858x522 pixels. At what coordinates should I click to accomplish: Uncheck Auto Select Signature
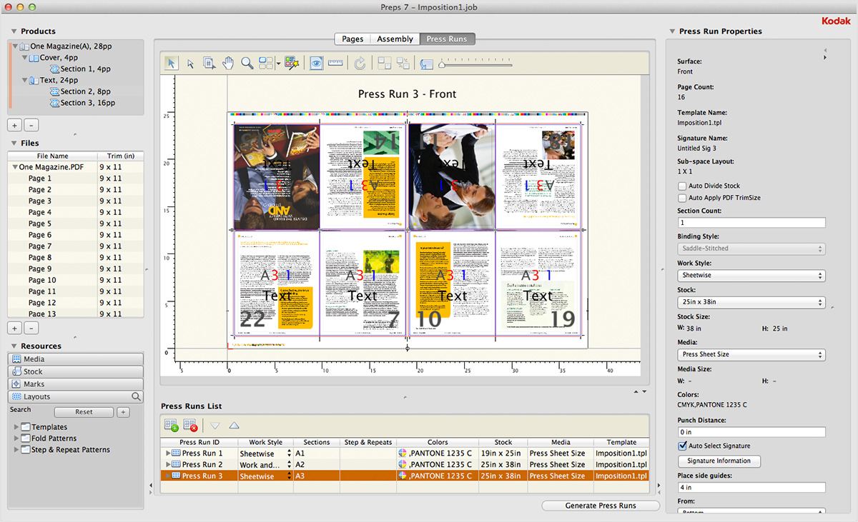tap(682, 446)
